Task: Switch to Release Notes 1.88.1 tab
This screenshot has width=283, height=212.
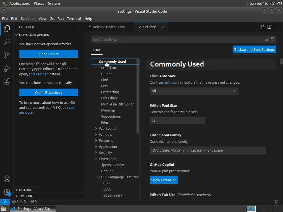Action: (109, 27)
